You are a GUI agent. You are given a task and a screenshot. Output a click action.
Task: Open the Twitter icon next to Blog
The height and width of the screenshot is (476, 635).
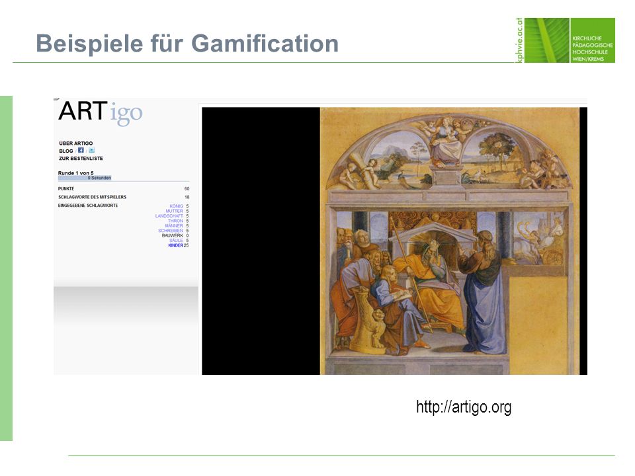point(91,150)
